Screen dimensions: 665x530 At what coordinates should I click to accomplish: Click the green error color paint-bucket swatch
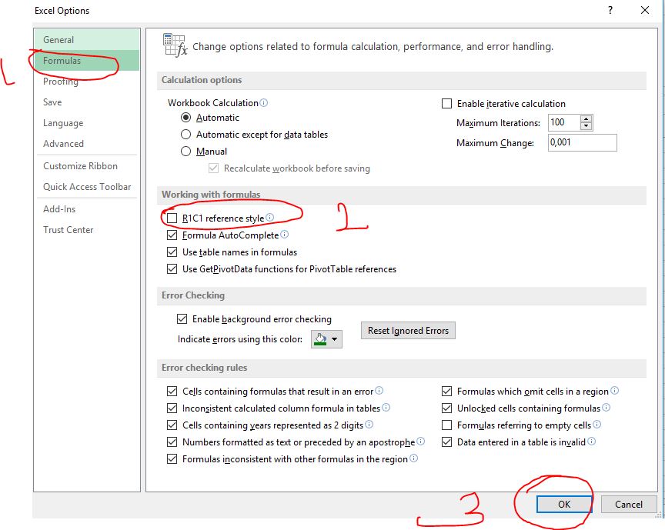320,339
